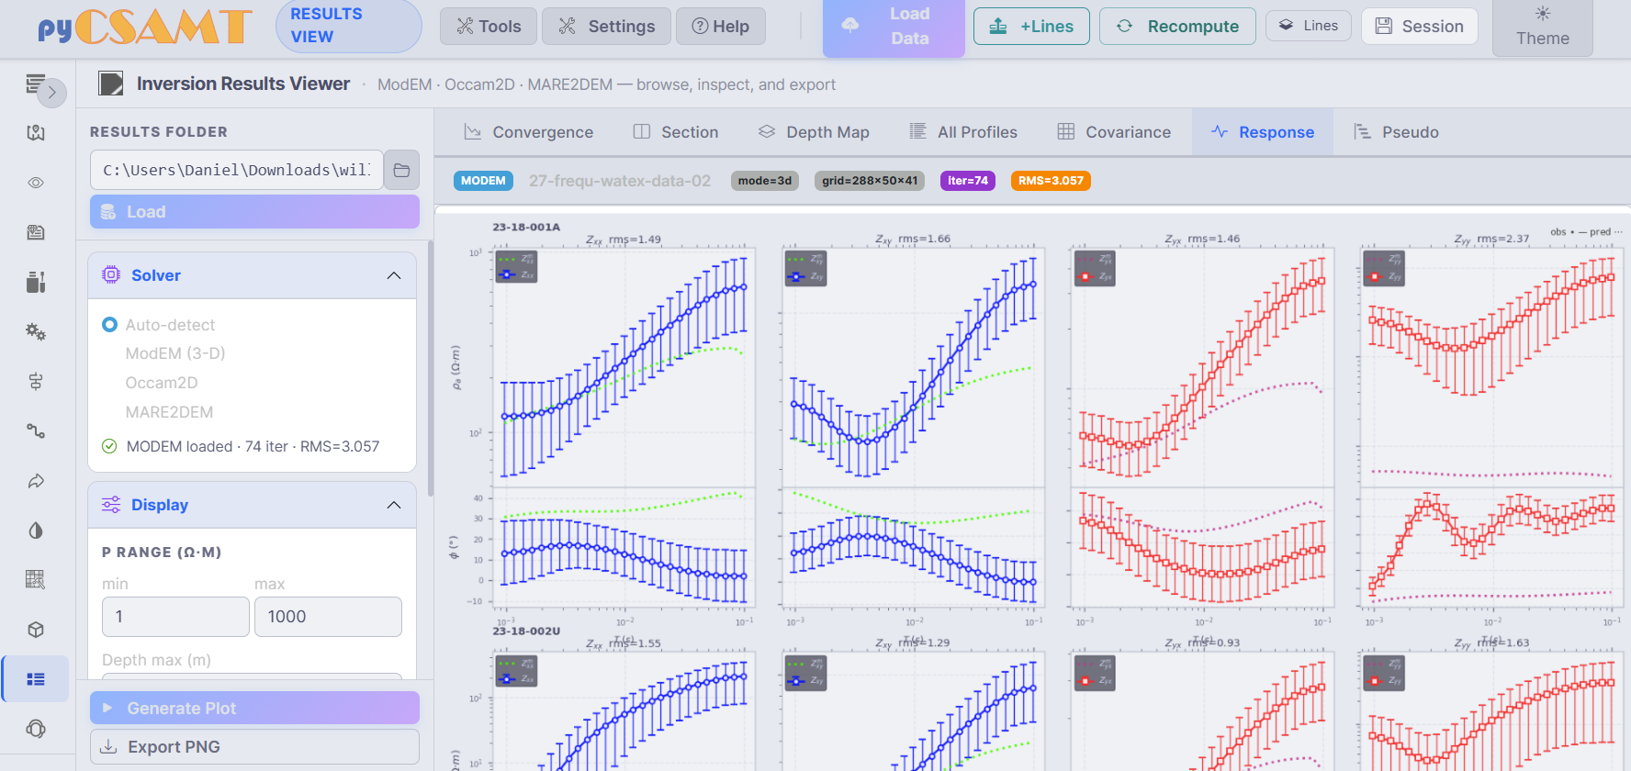Viewport: 1631px width, 771px height.
Task: Click the Recompute button
Action: click(1176, 27)
